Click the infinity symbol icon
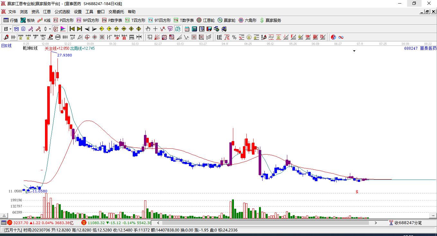The height and width of the screenshot is (236, 437). pyautogui.click(x=341, y=37)
